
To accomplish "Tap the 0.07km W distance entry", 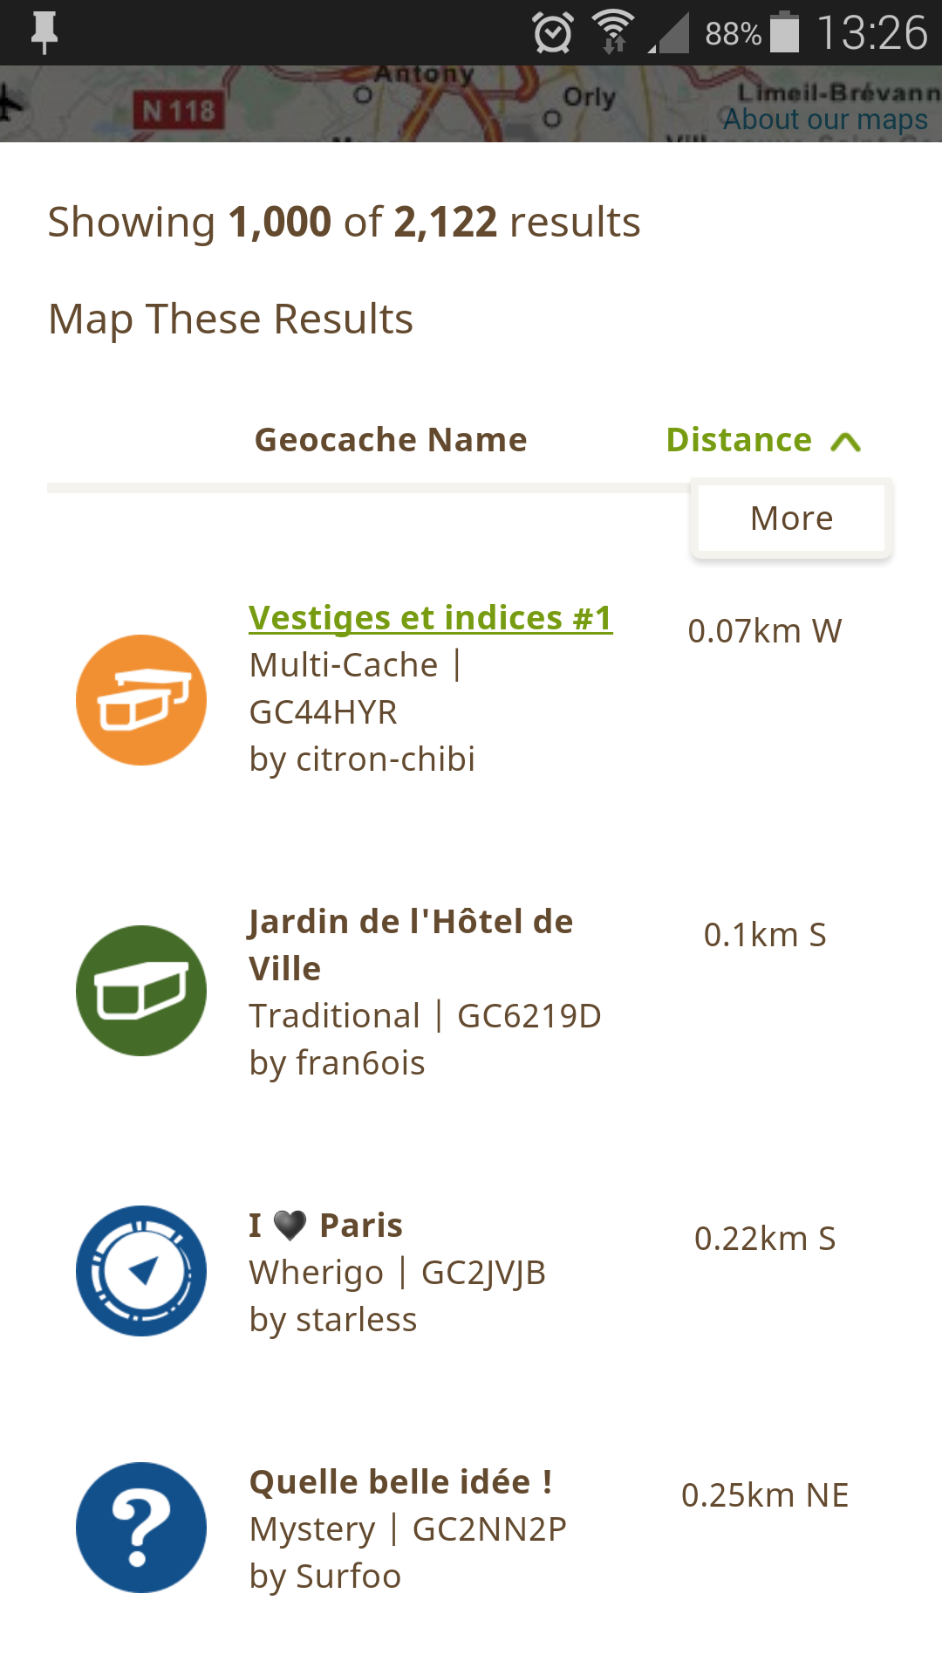I will point(765,630).
